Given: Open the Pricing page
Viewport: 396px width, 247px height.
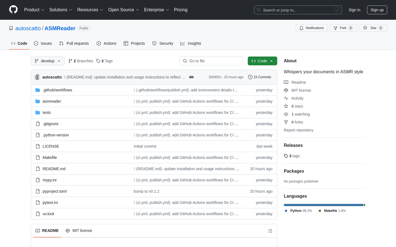Looking at the screenshot, I should [181, 10].
